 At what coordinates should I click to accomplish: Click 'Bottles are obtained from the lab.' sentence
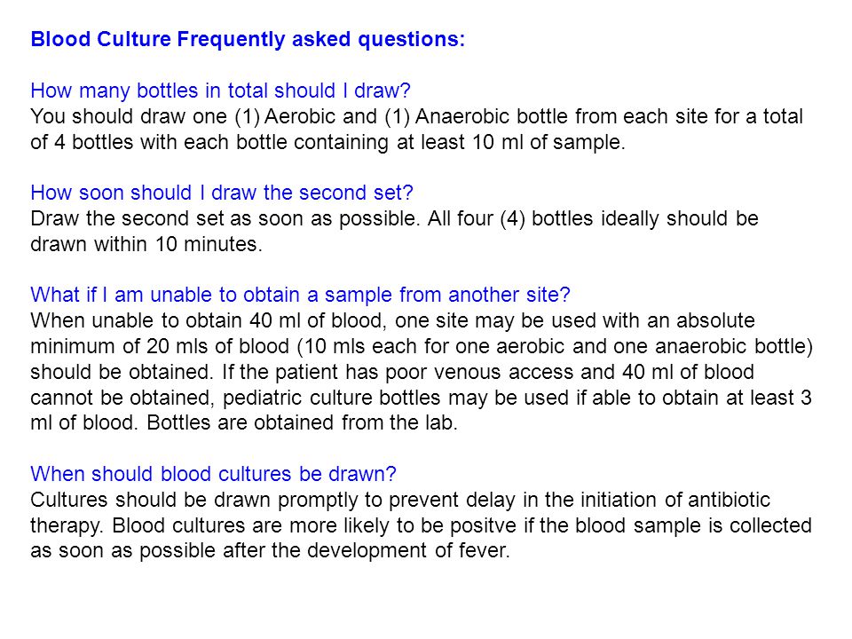[x=302, y=423]
